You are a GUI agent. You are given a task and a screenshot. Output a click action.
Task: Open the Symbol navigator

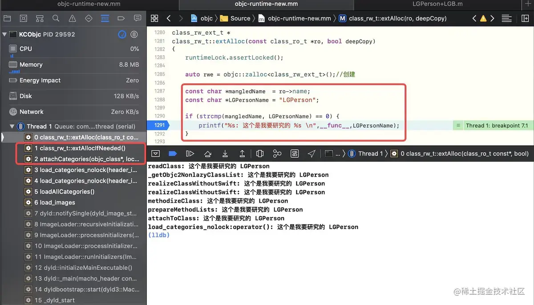click(x=40, y=18)
